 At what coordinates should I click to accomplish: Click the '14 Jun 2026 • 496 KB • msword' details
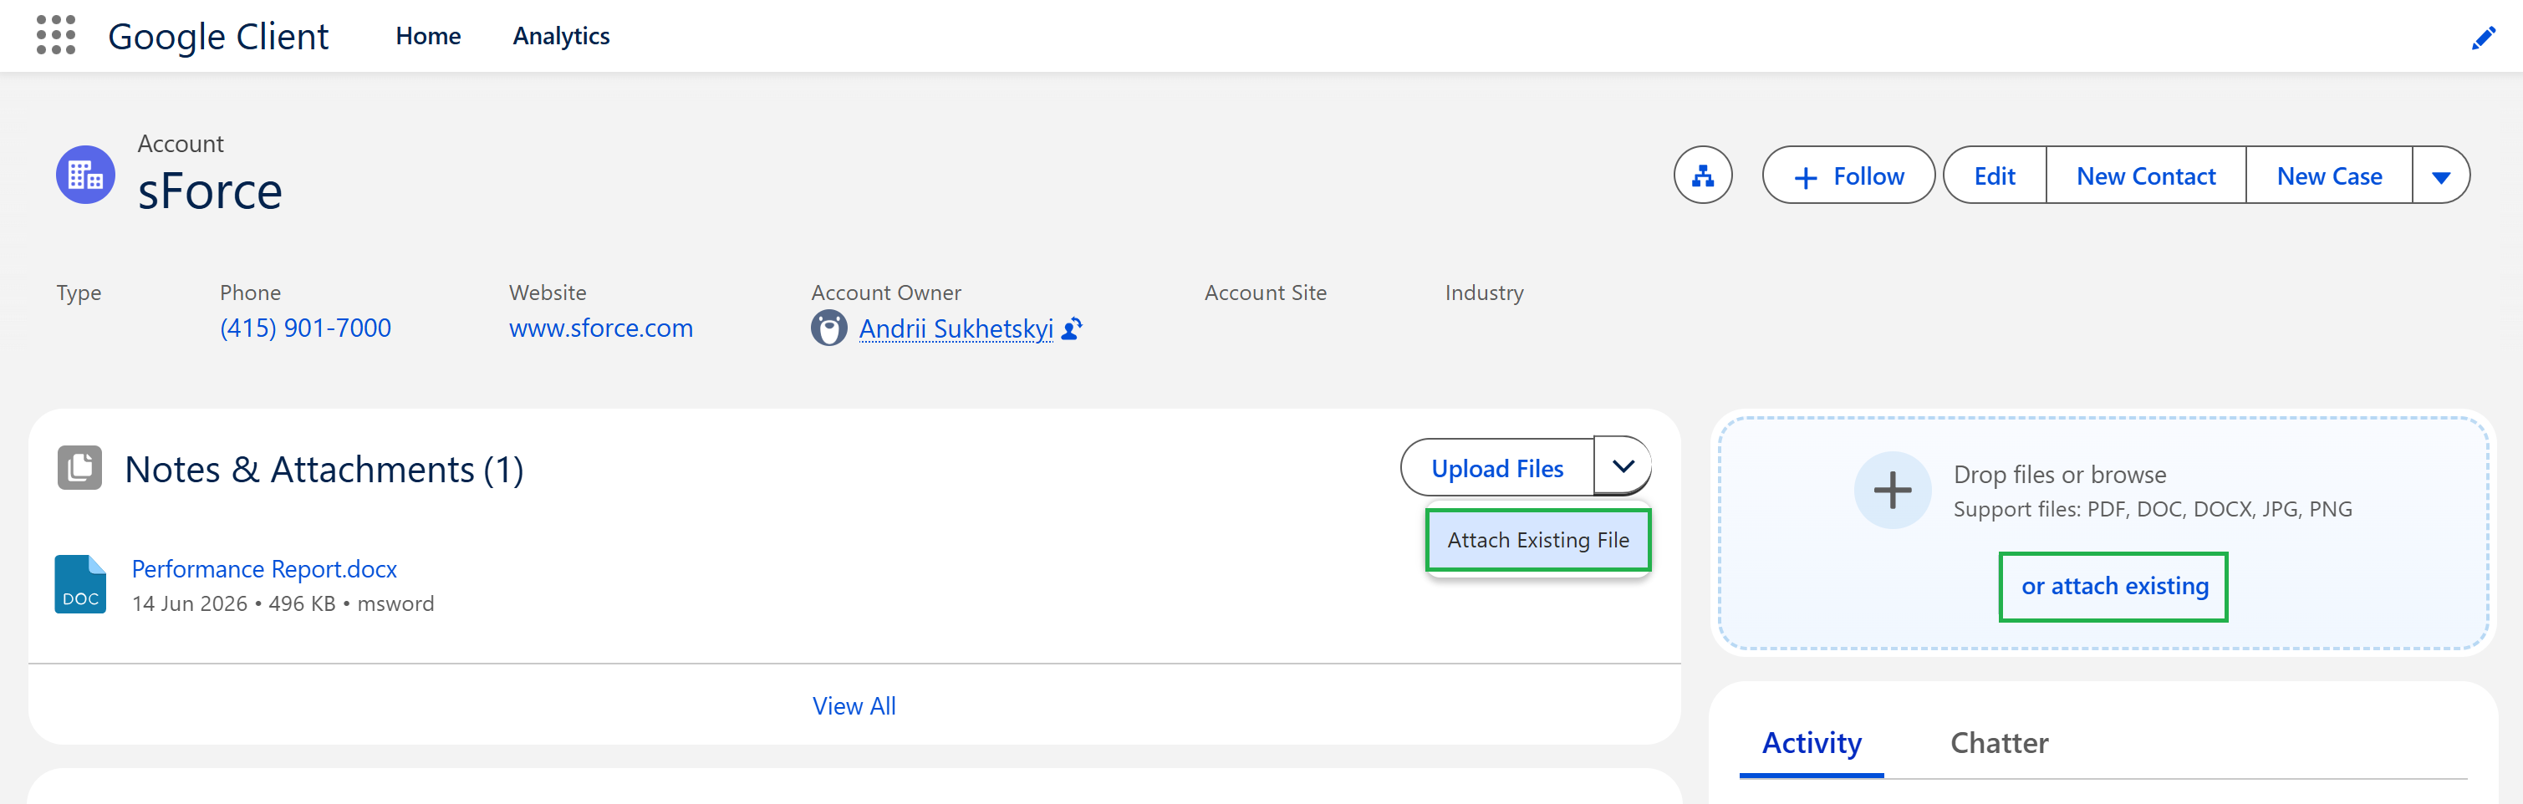[283, 604]
